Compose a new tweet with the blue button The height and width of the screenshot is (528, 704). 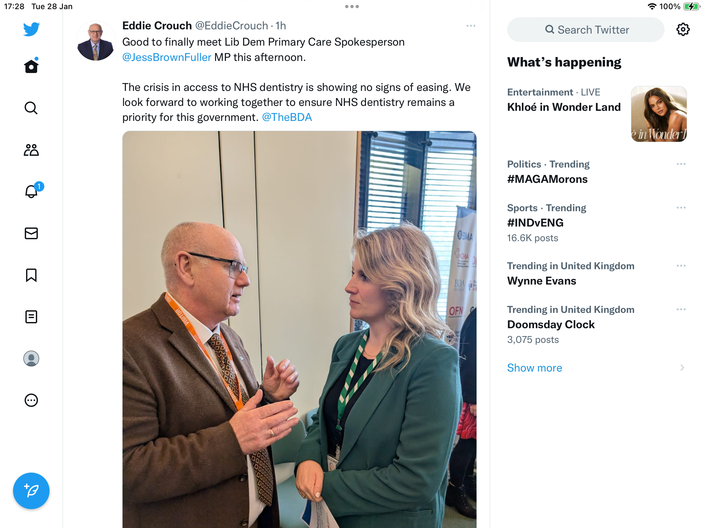(x=31, y=491)
